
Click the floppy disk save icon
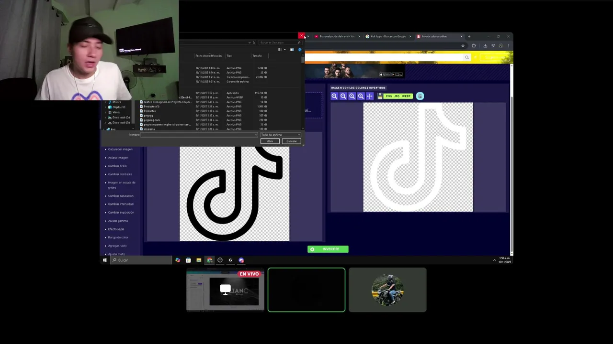(x=380, y=96)
